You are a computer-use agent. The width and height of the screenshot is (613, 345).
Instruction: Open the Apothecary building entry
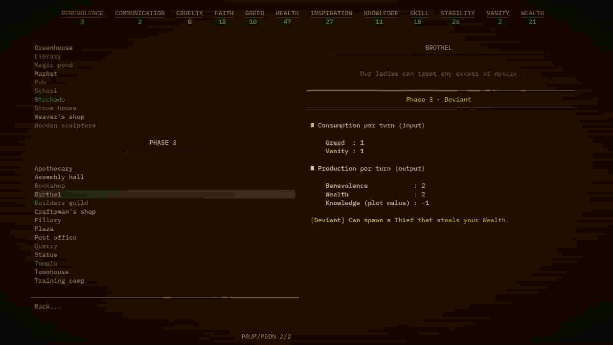click(53, 168)
